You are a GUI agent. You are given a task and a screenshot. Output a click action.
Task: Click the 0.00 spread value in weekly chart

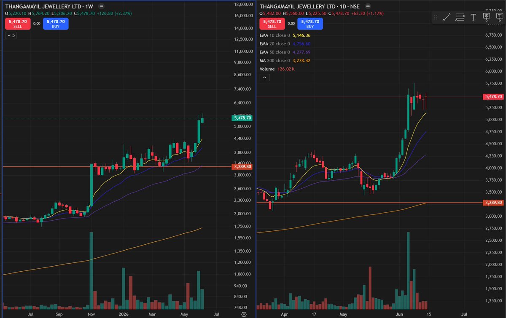click(37, 24)
